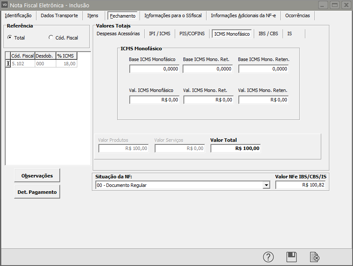Expand the Situação da NF dropdown
Viewport: 353px width, 266px height.
point(266,185)
